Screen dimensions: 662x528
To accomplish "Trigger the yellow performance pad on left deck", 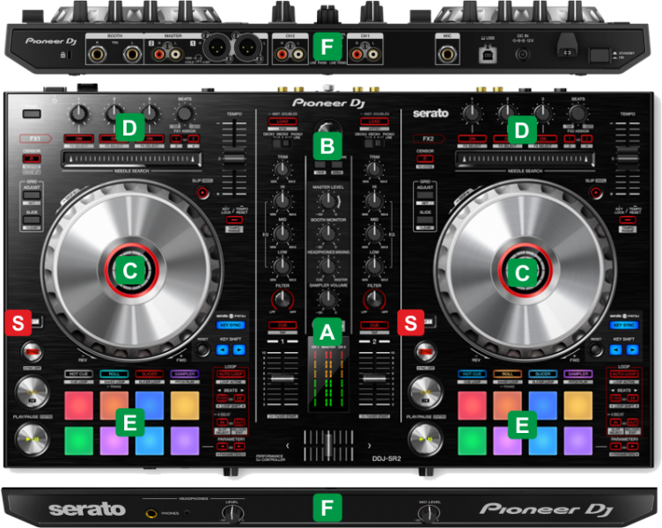I will (x=185, y=406).
